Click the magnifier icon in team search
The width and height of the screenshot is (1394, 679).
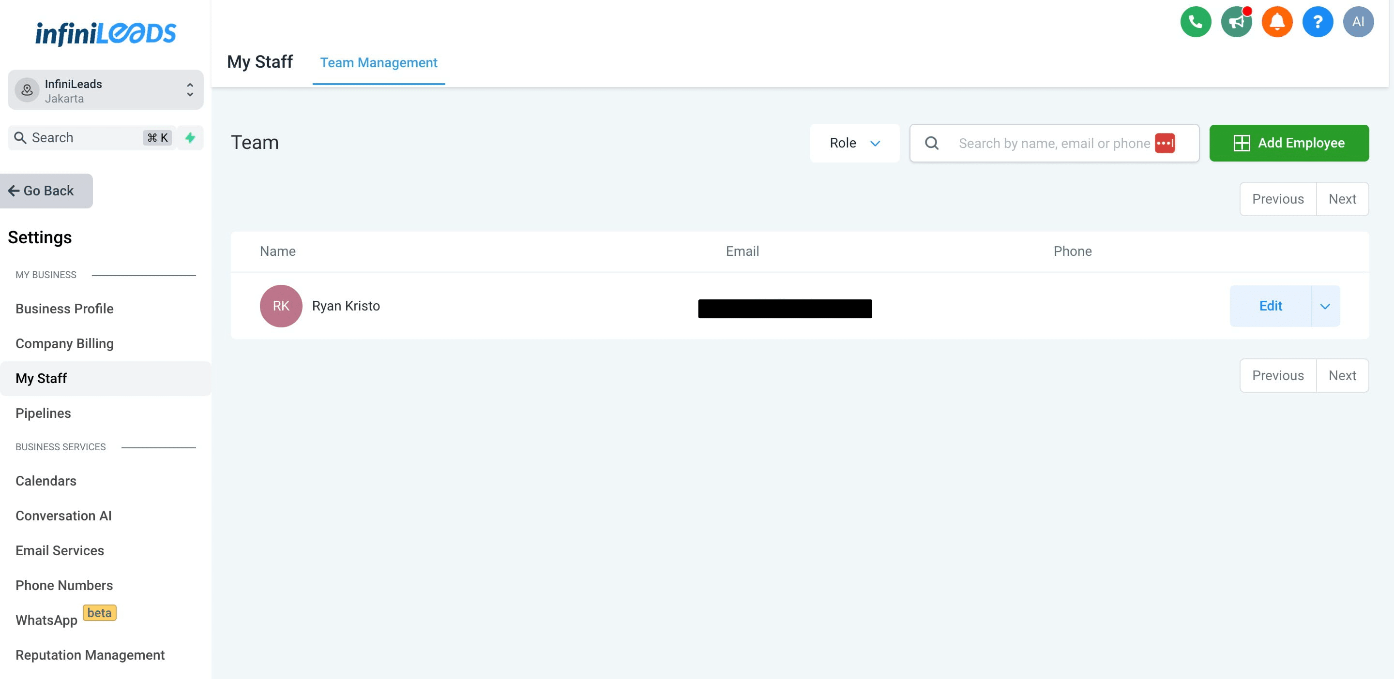[x=931, y=143]
